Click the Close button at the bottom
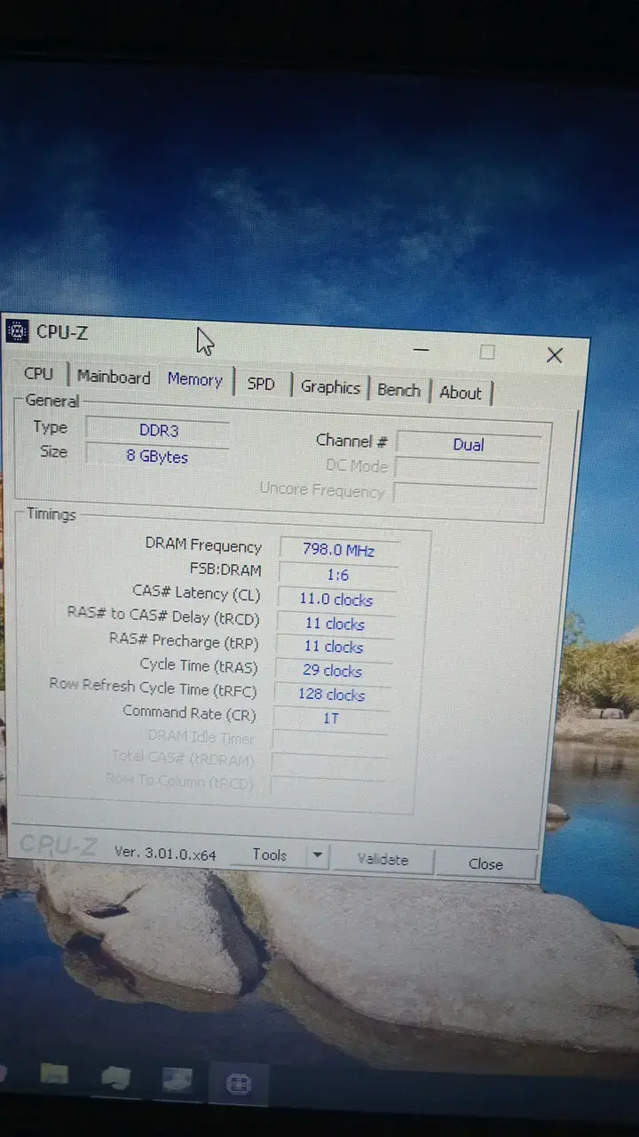 [x=485, y=863]
